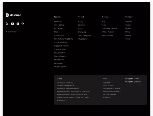Open Descript for Teams link

[x=132, y=79]
